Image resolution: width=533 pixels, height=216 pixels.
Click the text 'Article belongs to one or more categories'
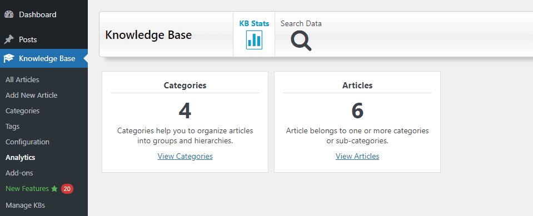click(357, 130)
